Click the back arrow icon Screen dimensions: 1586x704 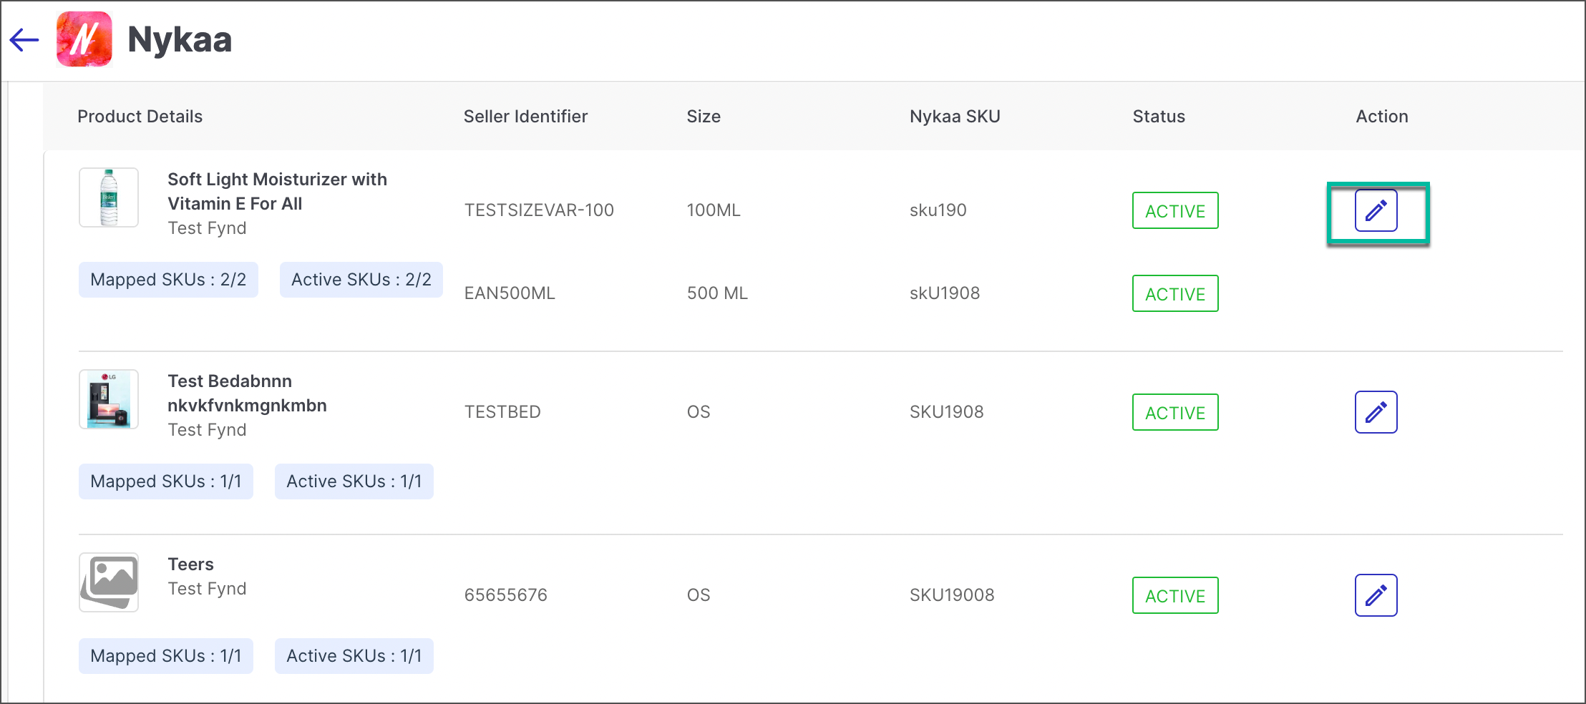24,40
